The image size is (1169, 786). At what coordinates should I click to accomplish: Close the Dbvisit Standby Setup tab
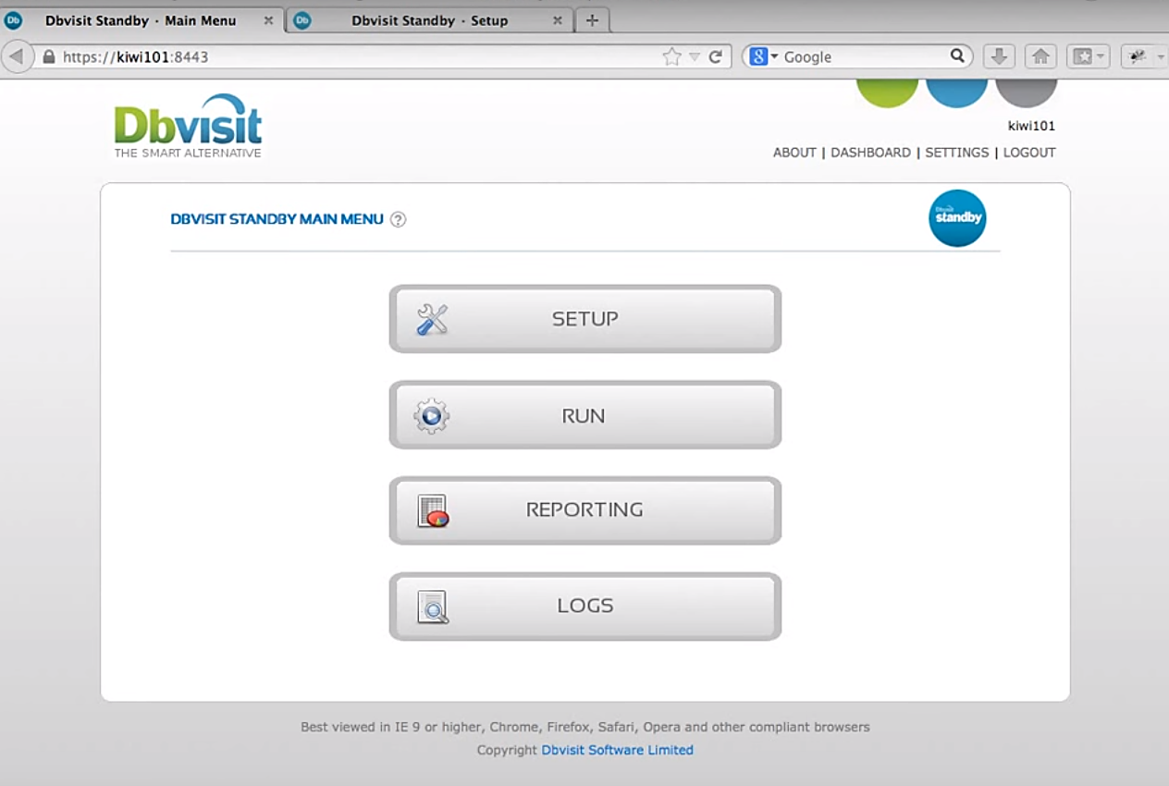[558, 20]
